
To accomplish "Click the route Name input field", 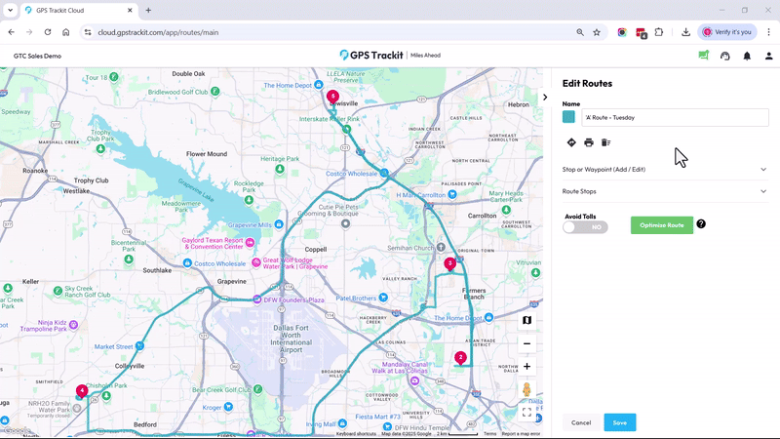I will tap(675, 117).
